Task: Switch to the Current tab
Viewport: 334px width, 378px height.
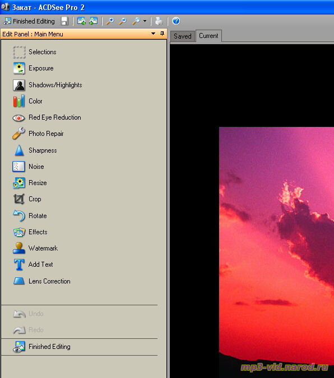Action: 208,36
